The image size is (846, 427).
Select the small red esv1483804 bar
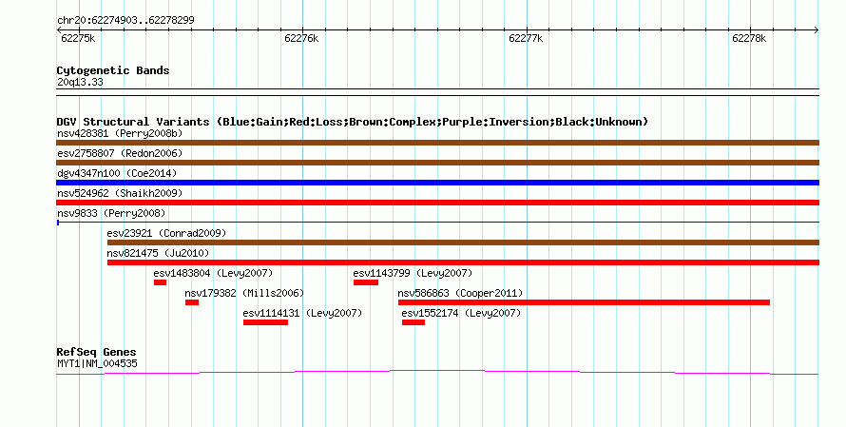pos(161,282)
